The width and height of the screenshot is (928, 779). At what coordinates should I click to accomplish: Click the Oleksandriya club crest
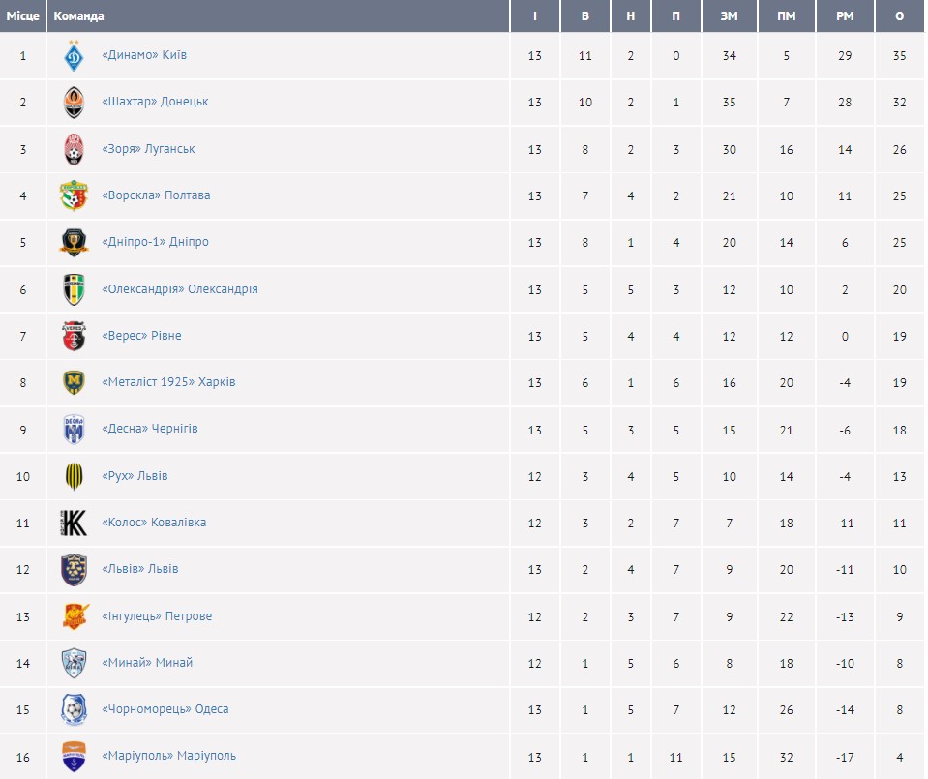pyautogui.click(x=75, y=289)
